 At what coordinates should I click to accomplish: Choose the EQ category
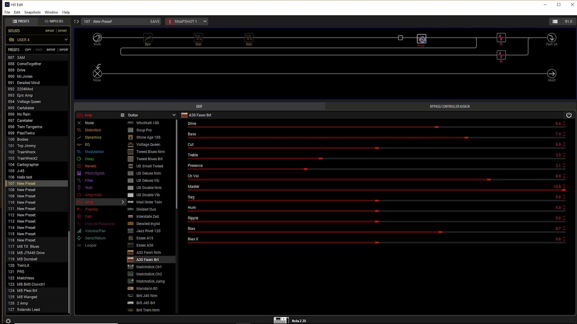87,144
